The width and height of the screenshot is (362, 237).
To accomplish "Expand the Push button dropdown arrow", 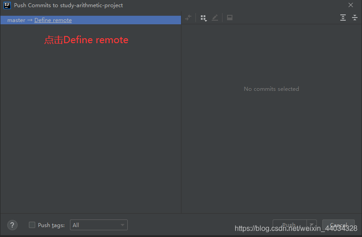I will coord(311,225).
